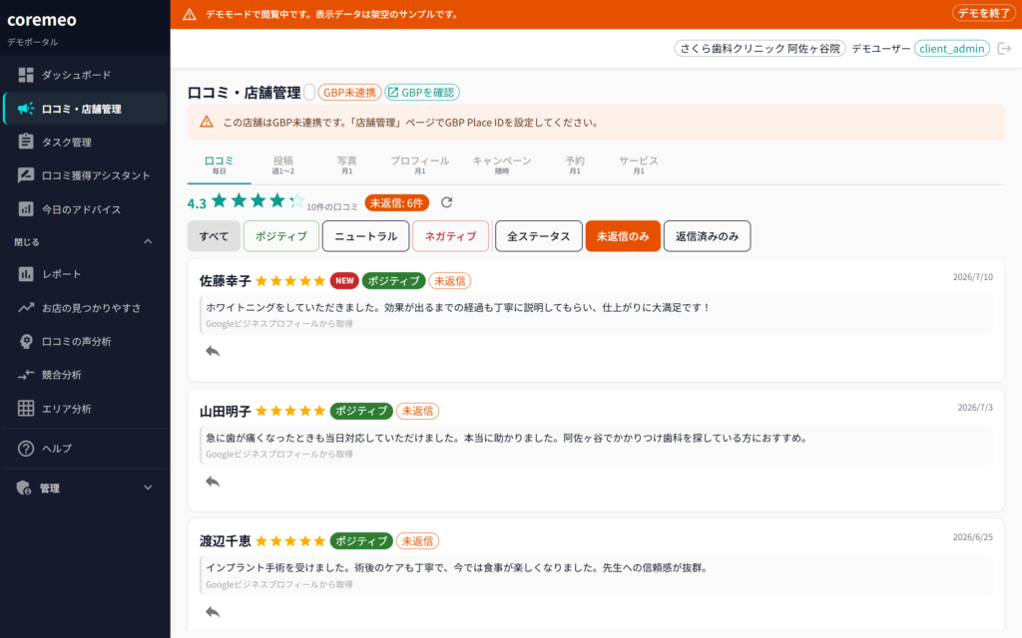The image size is (1022, 638).
Task: Click the reviewer name 佐藤幸子
Action: point(225,281)
